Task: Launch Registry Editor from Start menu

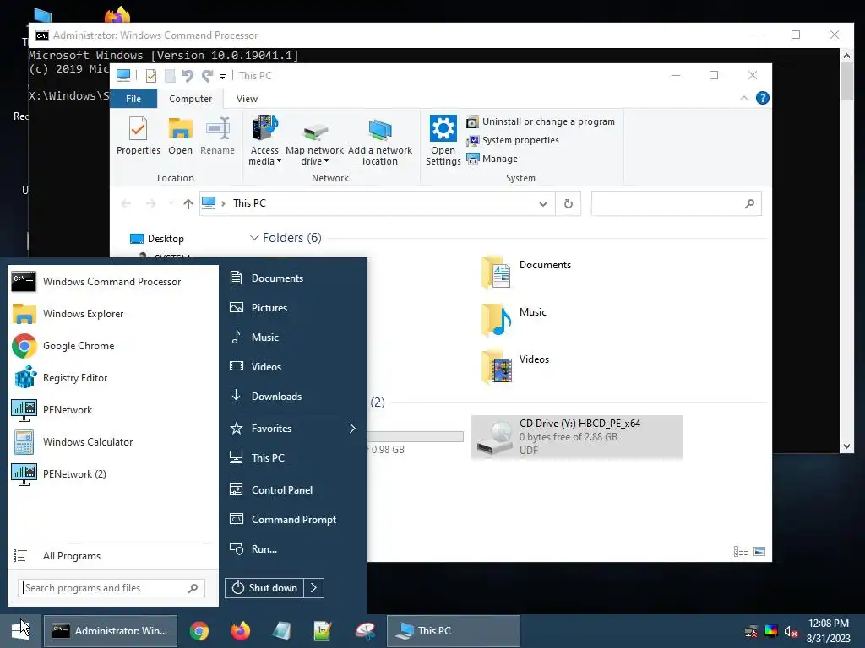Action: pos(112,378)
